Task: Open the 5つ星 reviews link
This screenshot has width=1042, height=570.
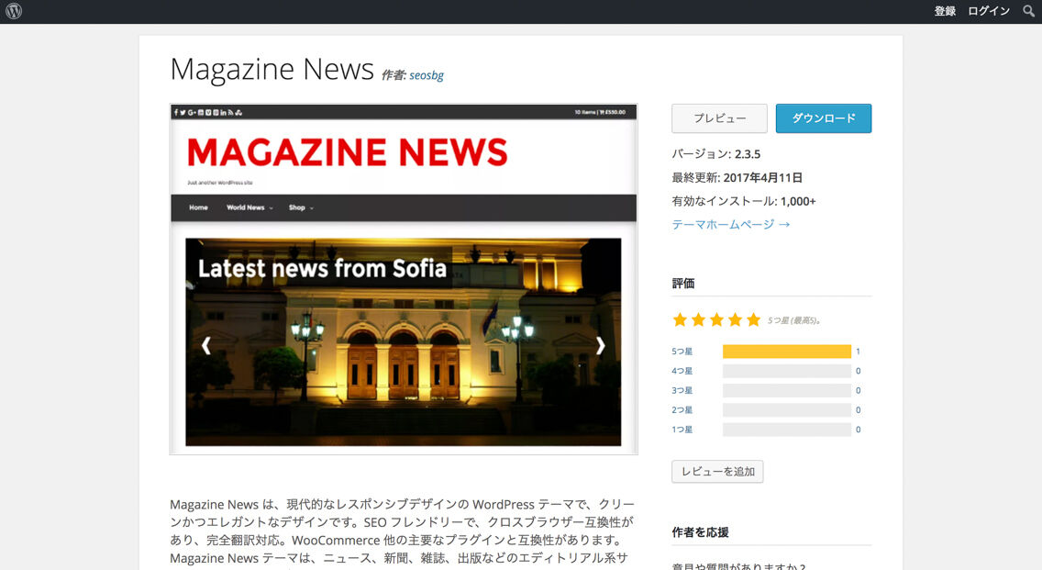Action: coord(682,352)
